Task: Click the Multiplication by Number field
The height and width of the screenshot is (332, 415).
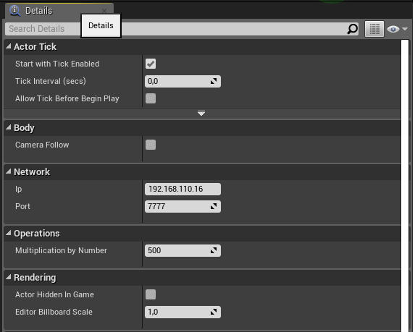Action: (x=183, y=250)
